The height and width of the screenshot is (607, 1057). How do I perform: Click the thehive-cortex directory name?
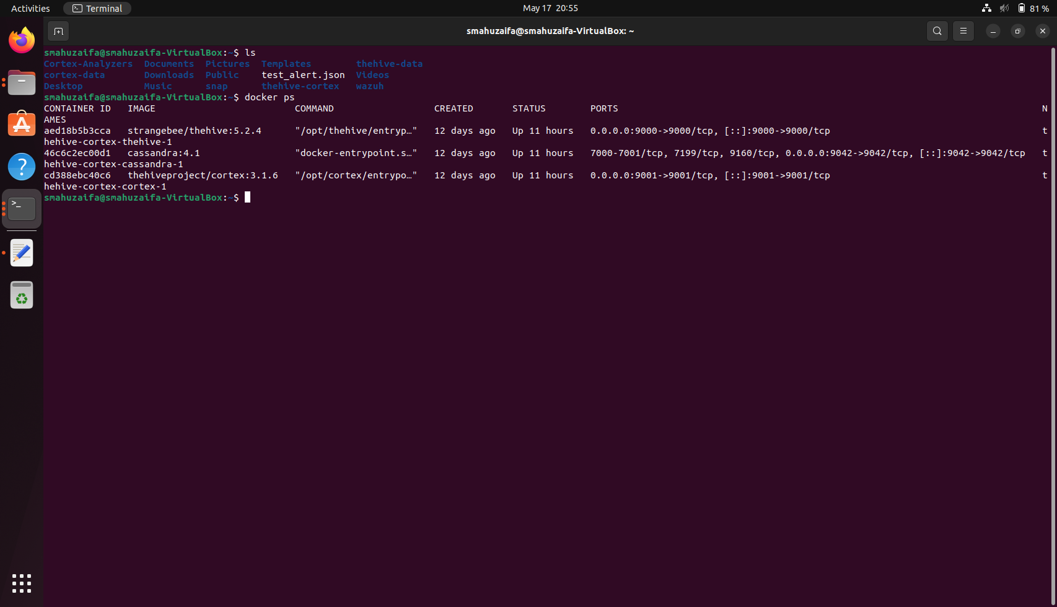click(x=300, y=86)
